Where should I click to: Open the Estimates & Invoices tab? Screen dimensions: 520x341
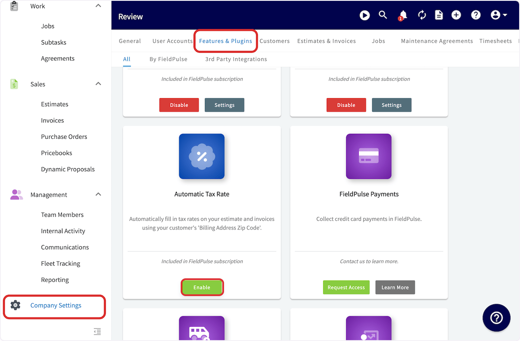pyautogui.click(x=326, y=41)
